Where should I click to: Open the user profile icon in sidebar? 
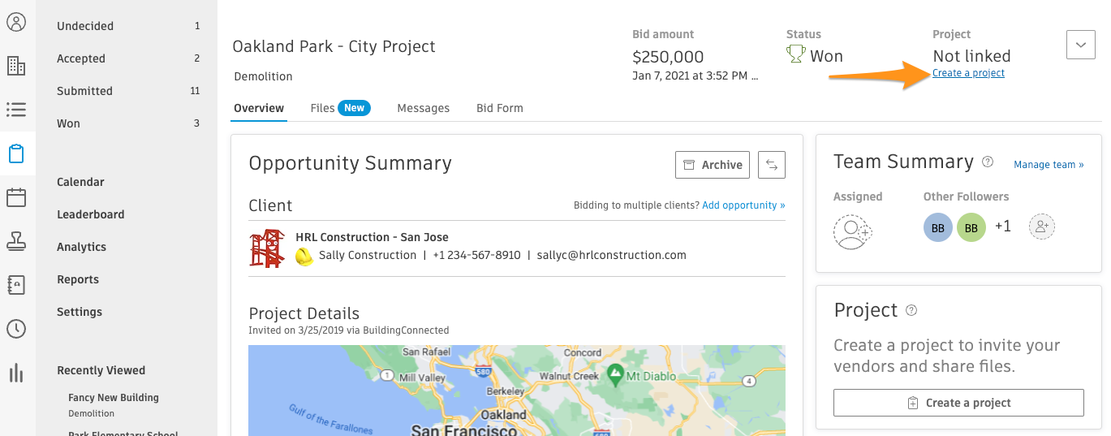click(16, 22)
